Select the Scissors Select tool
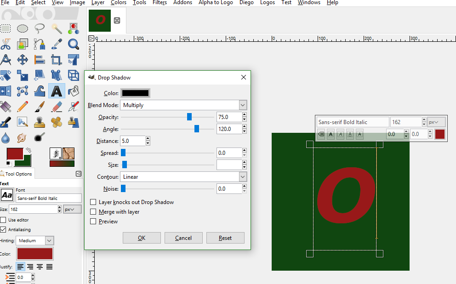Screen dimensions: 456x284 6,44
